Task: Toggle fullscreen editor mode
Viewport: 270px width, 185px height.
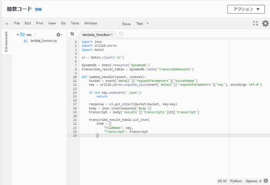Action: [256, 23]
